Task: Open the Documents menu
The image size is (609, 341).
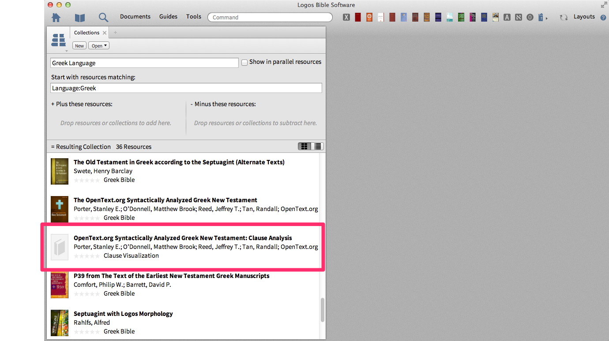Action: pyautogui.click(x=135, y=16)
